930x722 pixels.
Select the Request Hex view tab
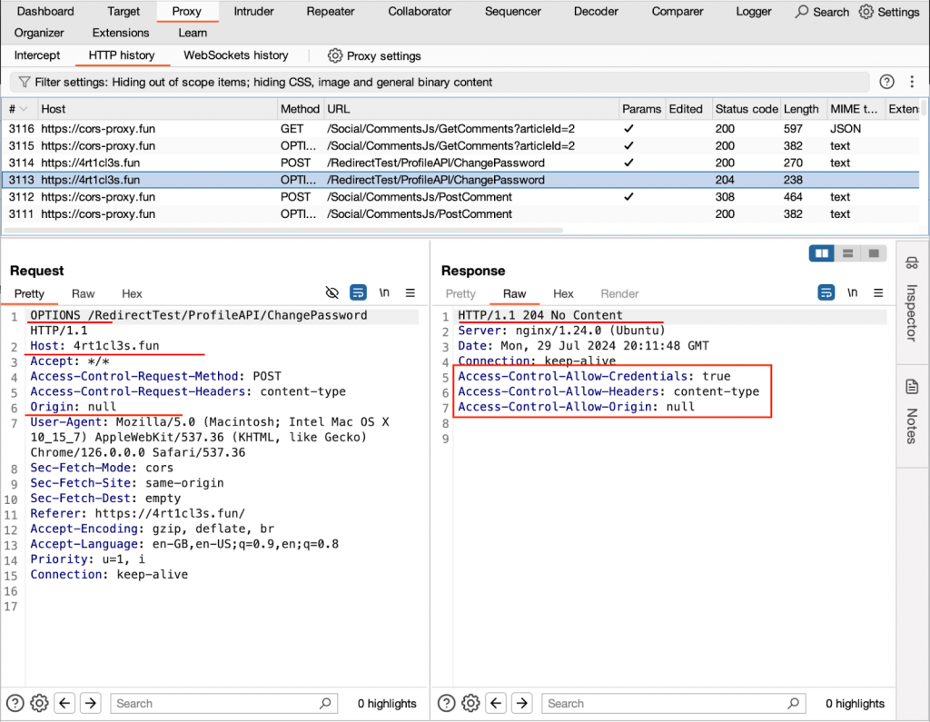click(x=132, y=293)
